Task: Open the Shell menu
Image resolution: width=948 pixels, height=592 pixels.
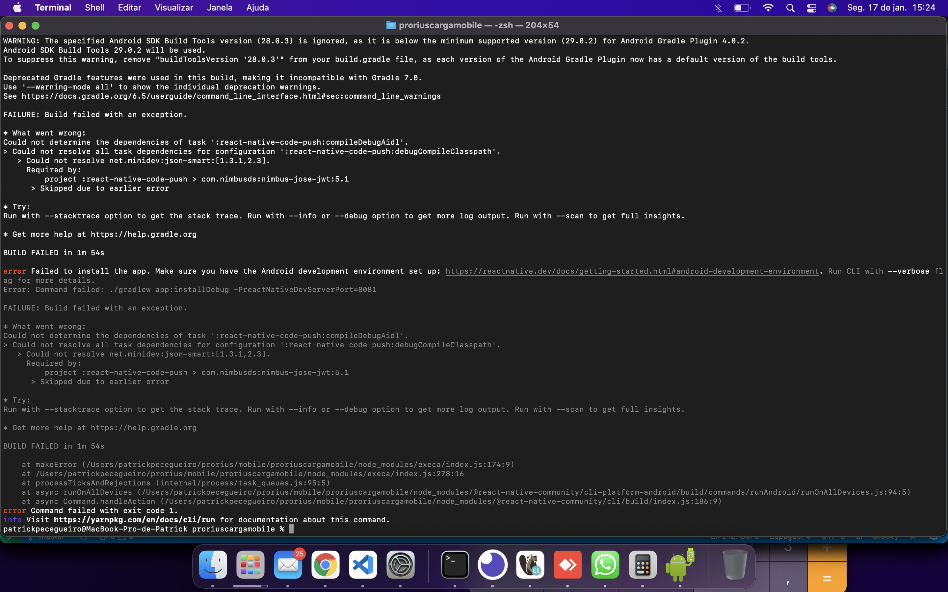Action: pos(94,8)
